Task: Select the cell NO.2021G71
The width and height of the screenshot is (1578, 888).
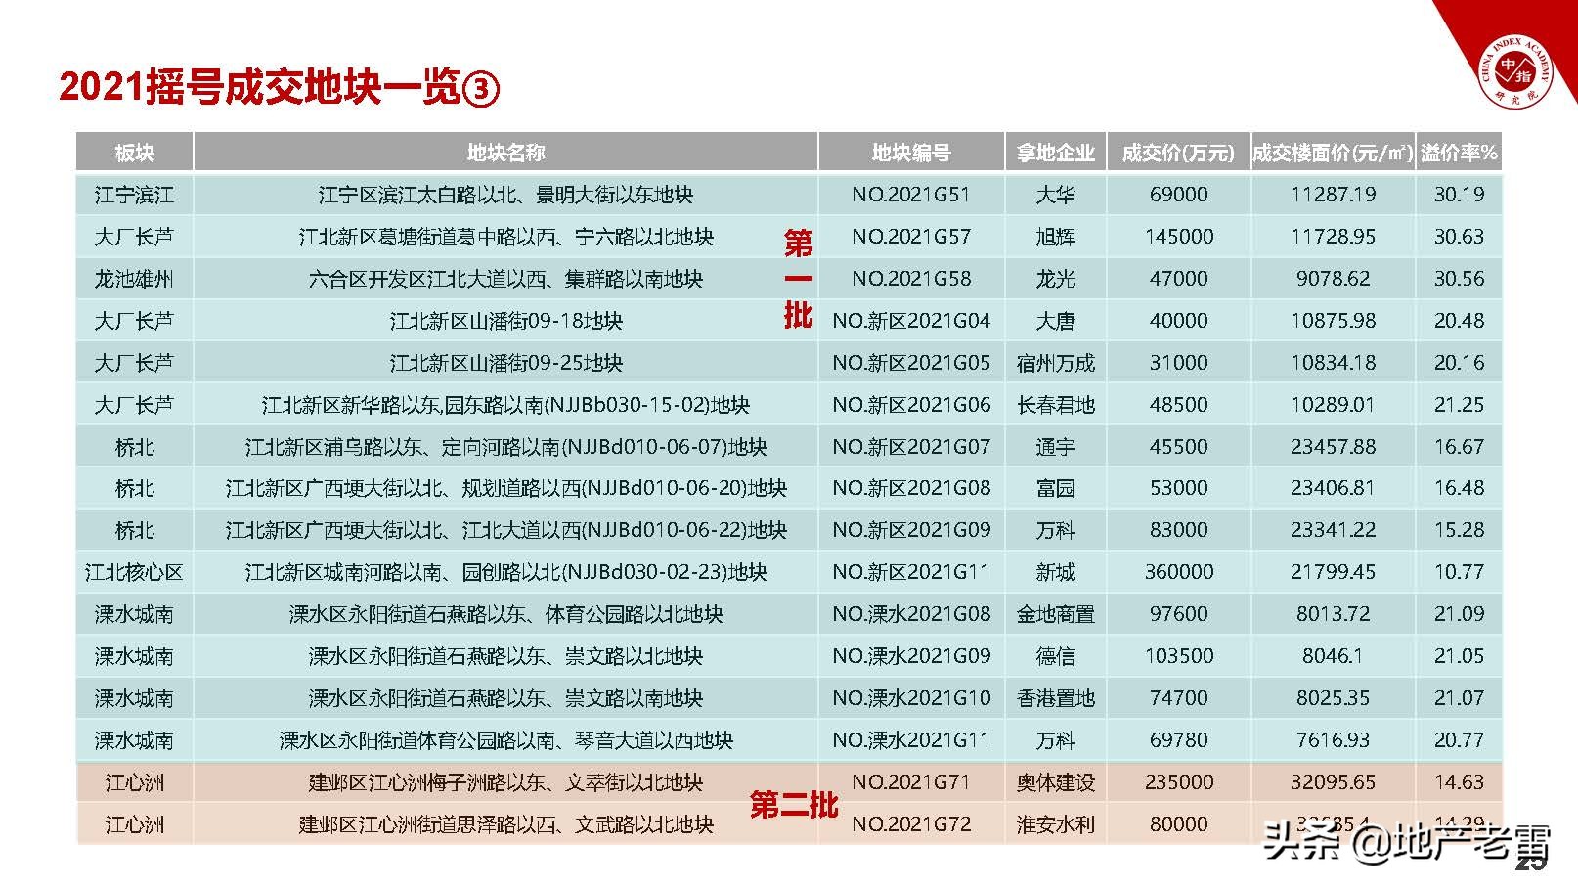Action: point(911,782)
